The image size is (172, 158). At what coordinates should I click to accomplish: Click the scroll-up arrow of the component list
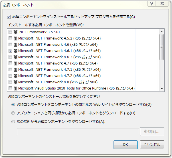[x=162, y=32]
